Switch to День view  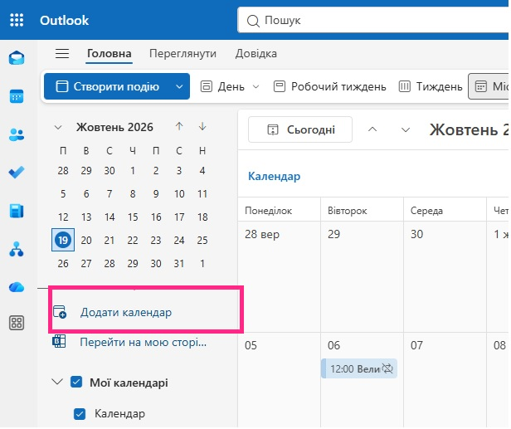click(222, 86)
